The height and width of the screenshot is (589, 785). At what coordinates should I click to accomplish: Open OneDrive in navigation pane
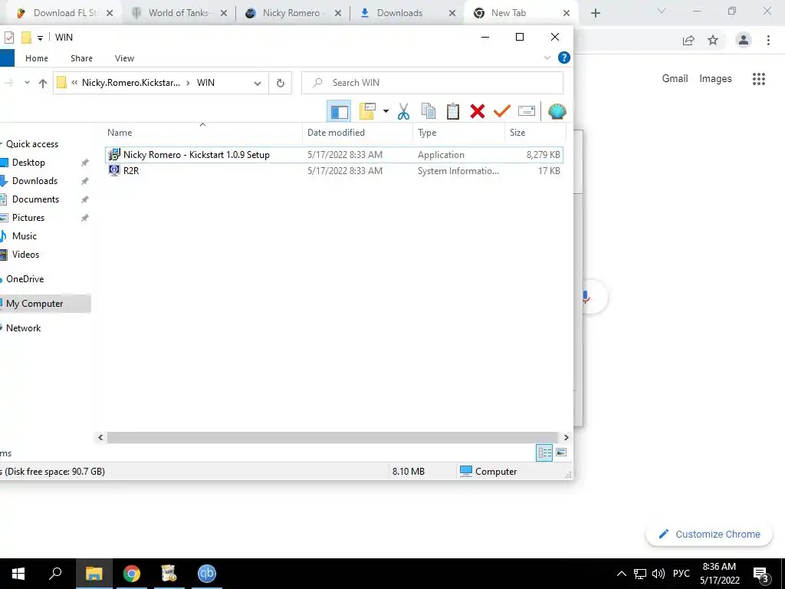point(25,279)
